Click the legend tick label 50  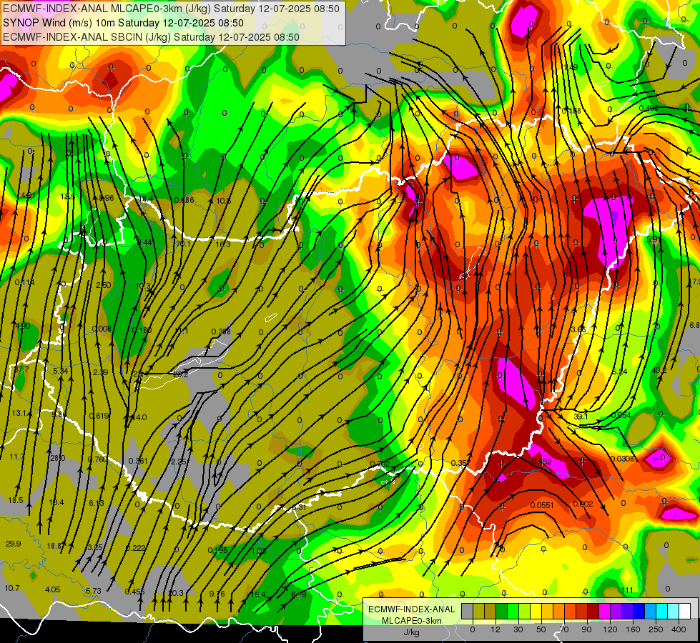tap(541, 629)
